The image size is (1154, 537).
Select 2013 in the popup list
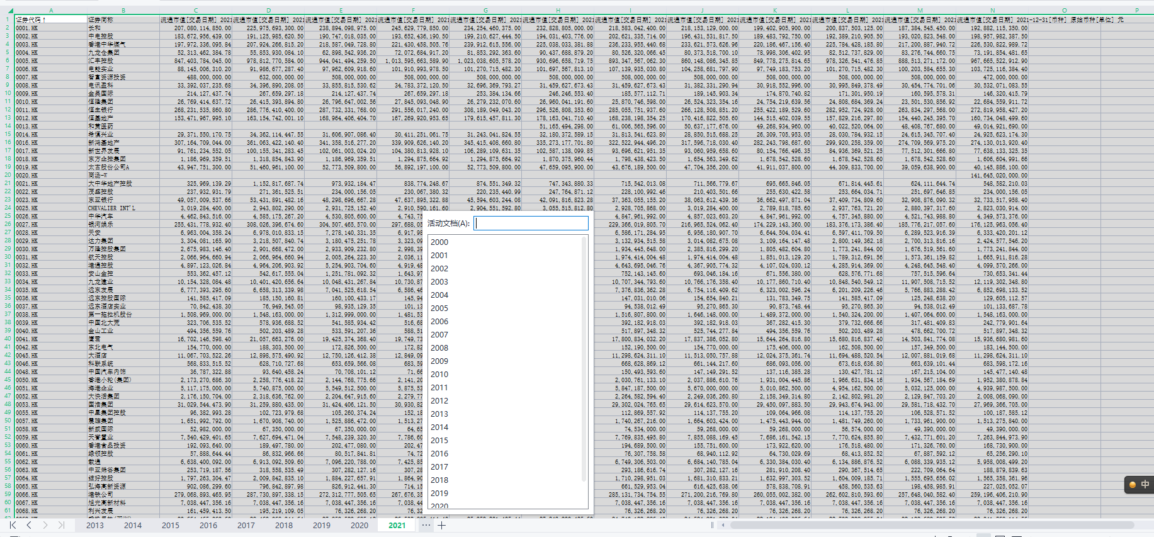pos(439,414)
